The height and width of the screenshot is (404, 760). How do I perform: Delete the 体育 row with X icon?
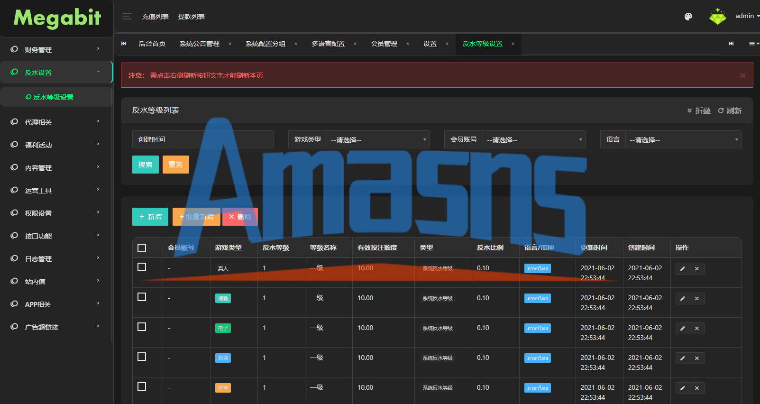click(x=697, y=388)
